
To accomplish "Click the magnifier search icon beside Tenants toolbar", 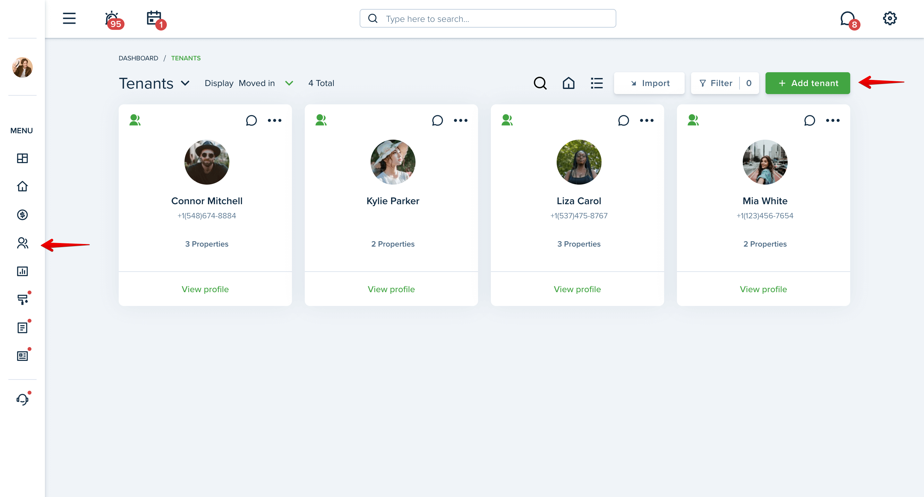I will (540, 83).
